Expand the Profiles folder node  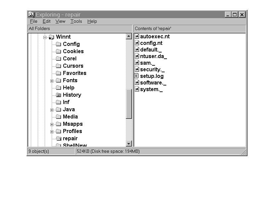point(52,132)
